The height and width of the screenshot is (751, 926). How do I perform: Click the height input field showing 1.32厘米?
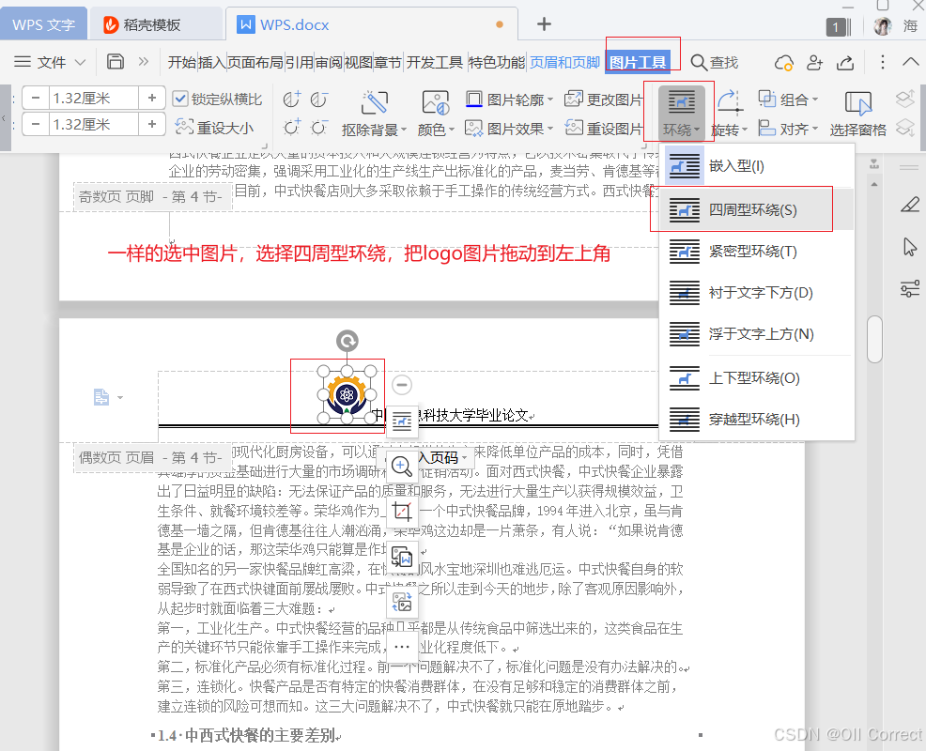coord(93,98)
